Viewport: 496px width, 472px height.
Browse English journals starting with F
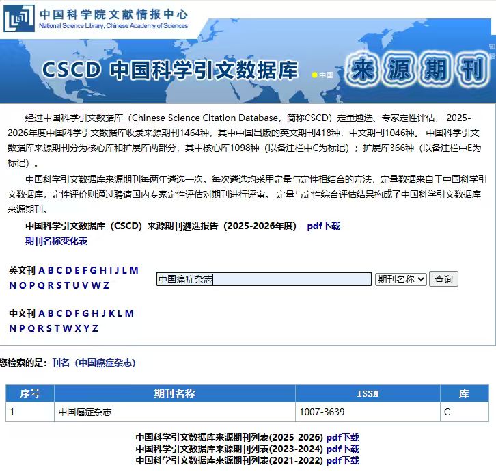[x=85, y=270]
